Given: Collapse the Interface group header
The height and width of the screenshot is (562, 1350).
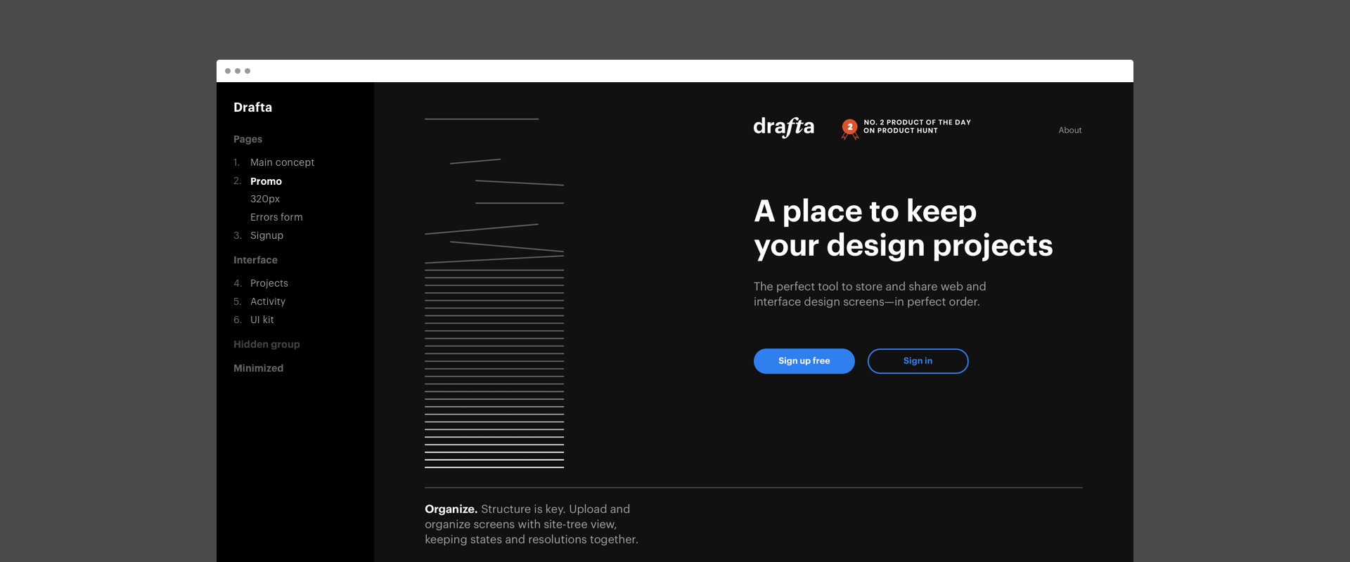Looking at the screenshot, I should click(x=255, y=260).
